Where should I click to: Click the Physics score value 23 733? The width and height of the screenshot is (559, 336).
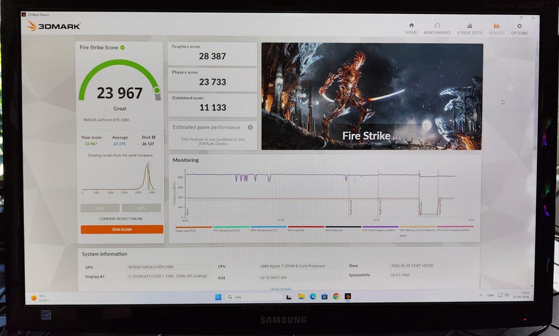click(x=213, y=82)
